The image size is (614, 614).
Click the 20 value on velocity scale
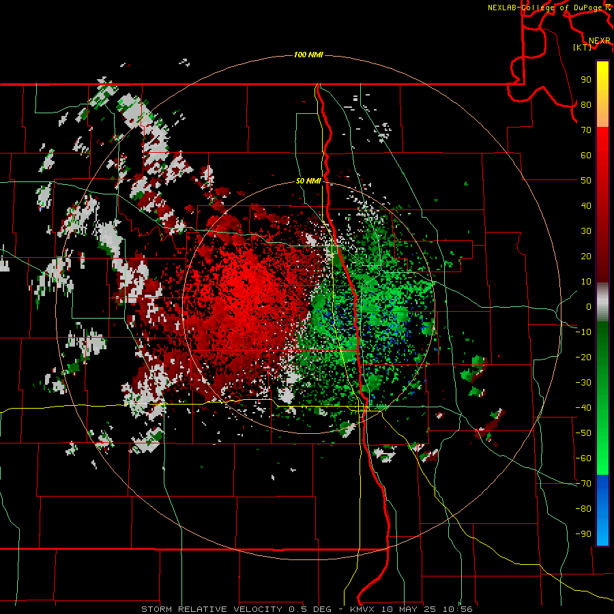pyautogui.click(x=586, y=256)
